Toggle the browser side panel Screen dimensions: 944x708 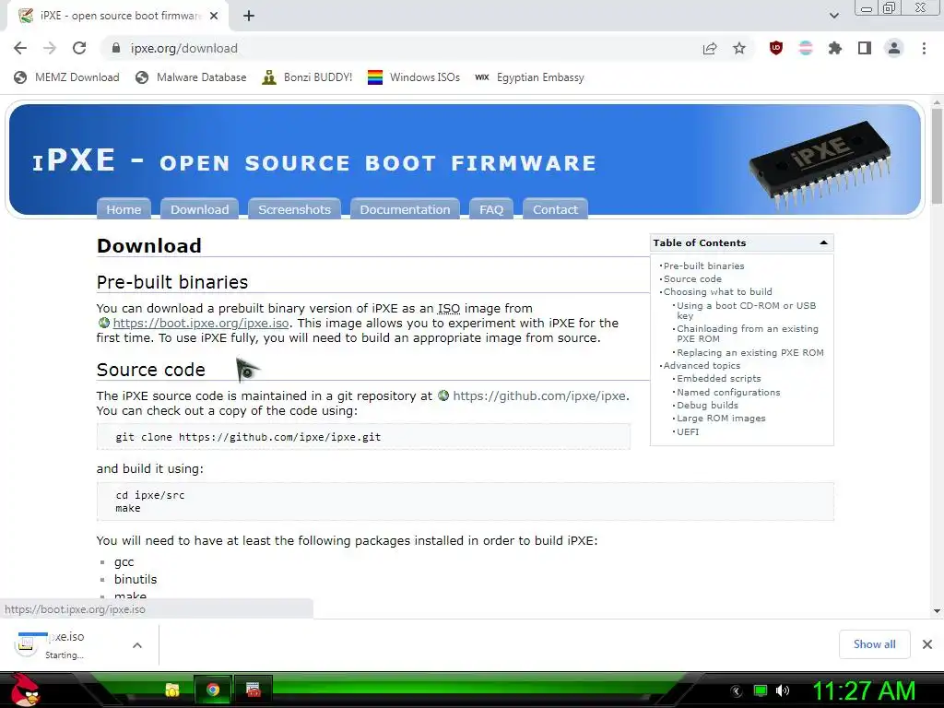pos(865,48)
